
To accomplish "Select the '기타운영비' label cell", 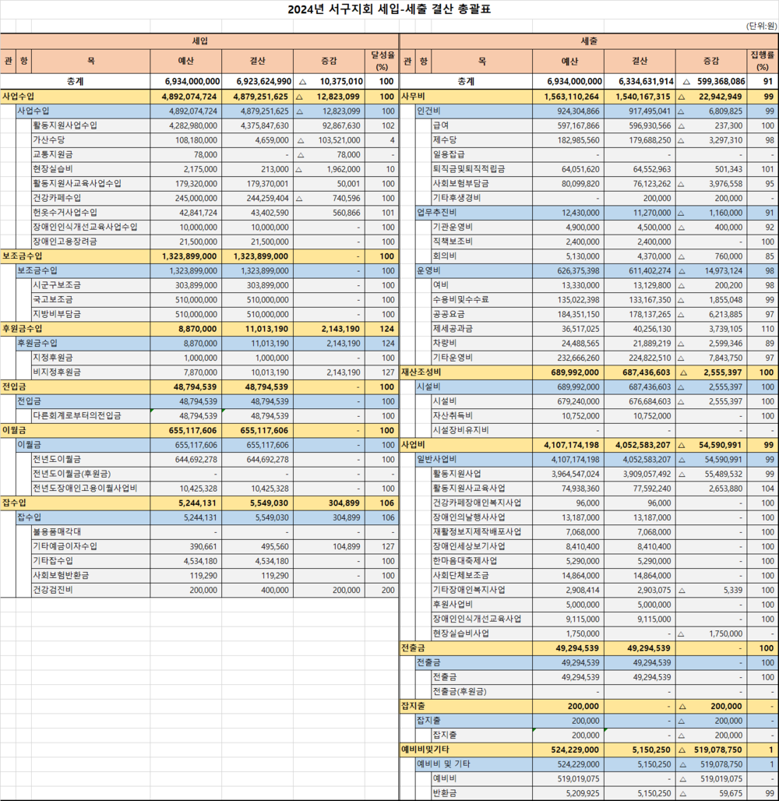I will pyautogui.click(x=481, y=358).
